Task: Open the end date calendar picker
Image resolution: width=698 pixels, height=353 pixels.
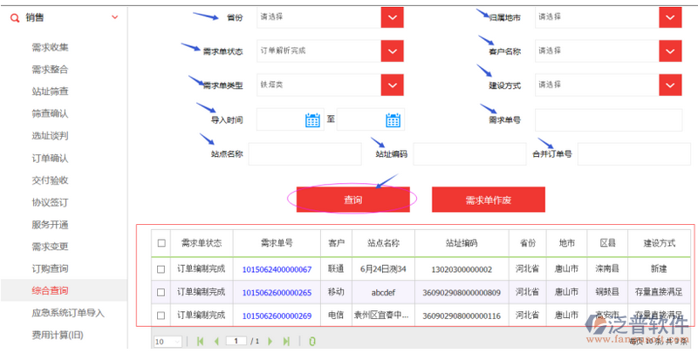Action: tap(393, 120)
